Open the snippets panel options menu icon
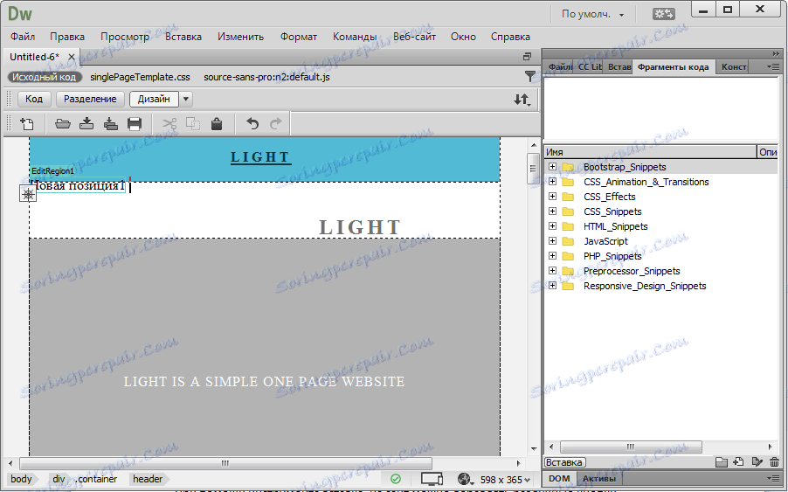This screenshot has height=492, width=788. click(773, 66)
